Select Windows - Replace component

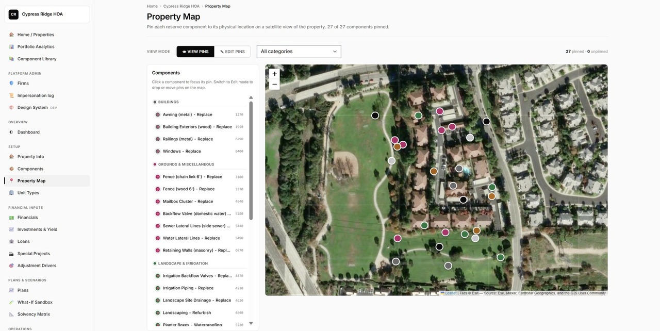tap(200, 151)
